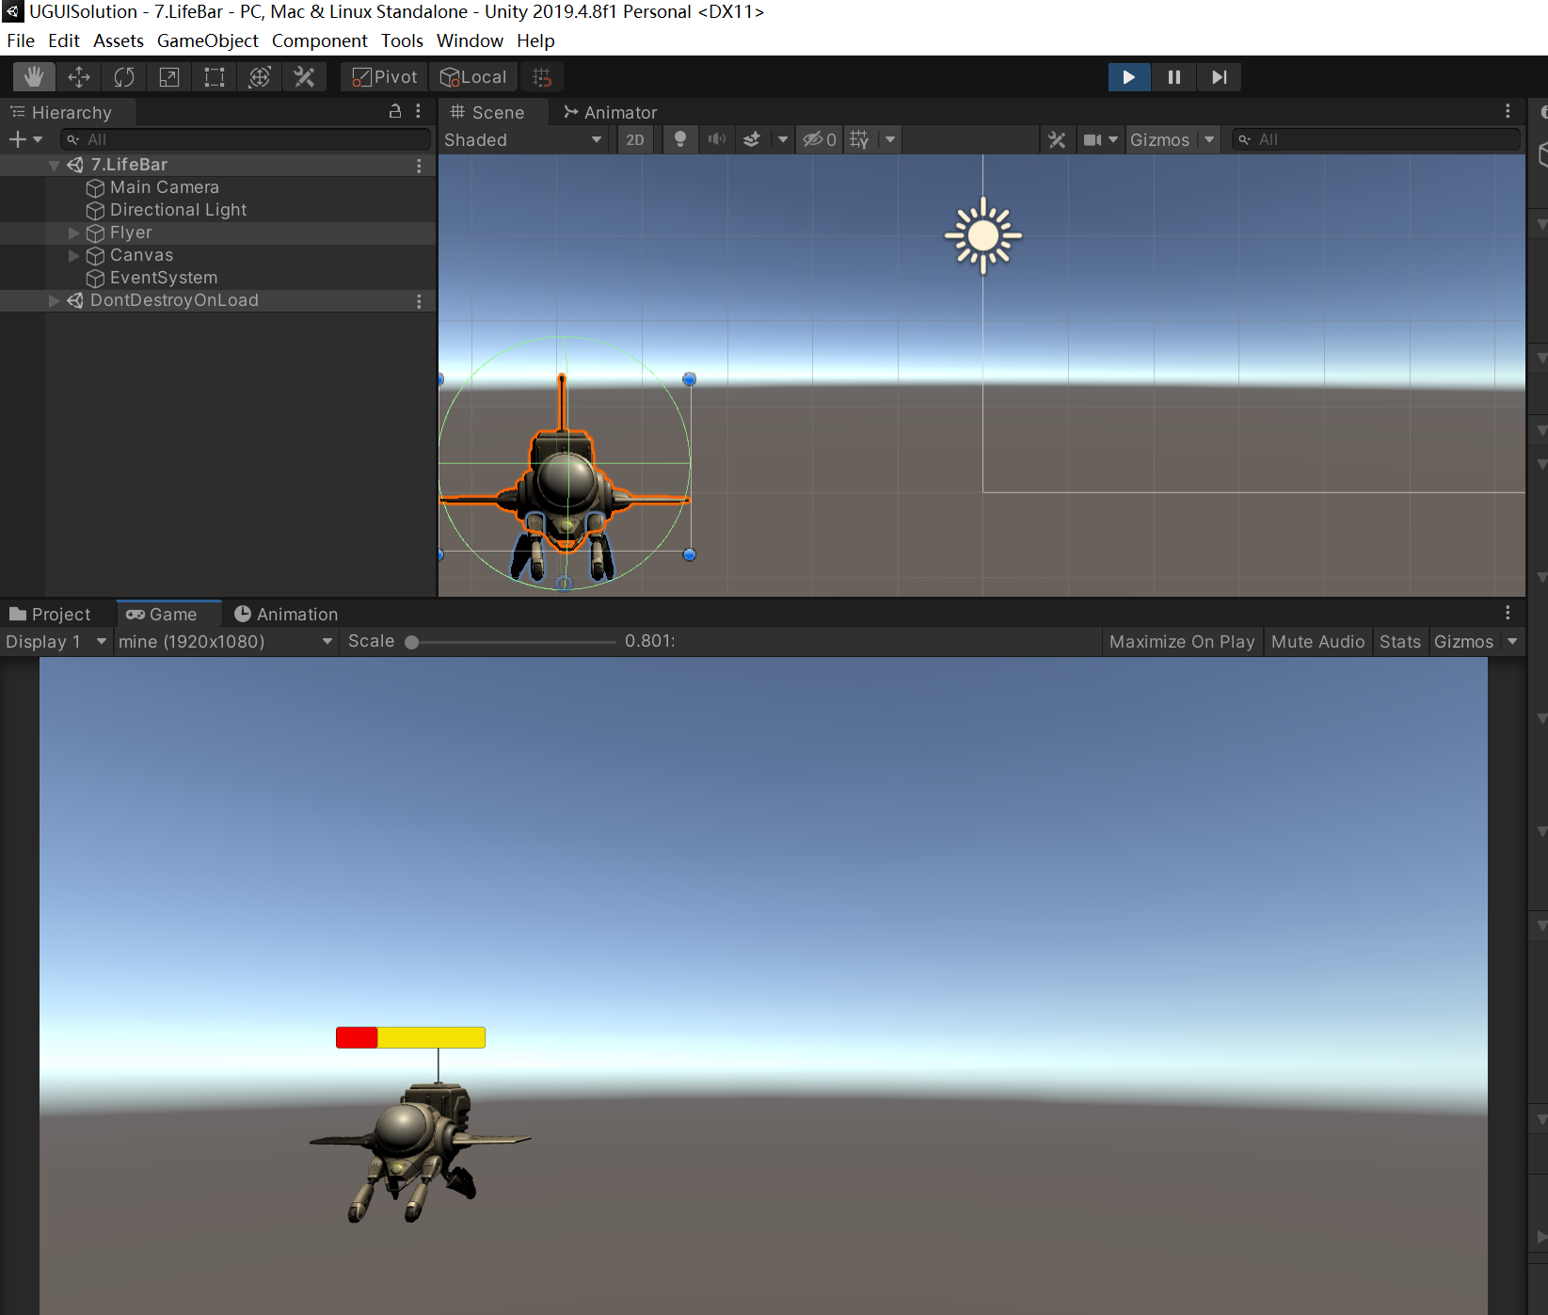1548x1315 pixels.
Task: Select the Scale tool
Action: [x=169, y=77]
